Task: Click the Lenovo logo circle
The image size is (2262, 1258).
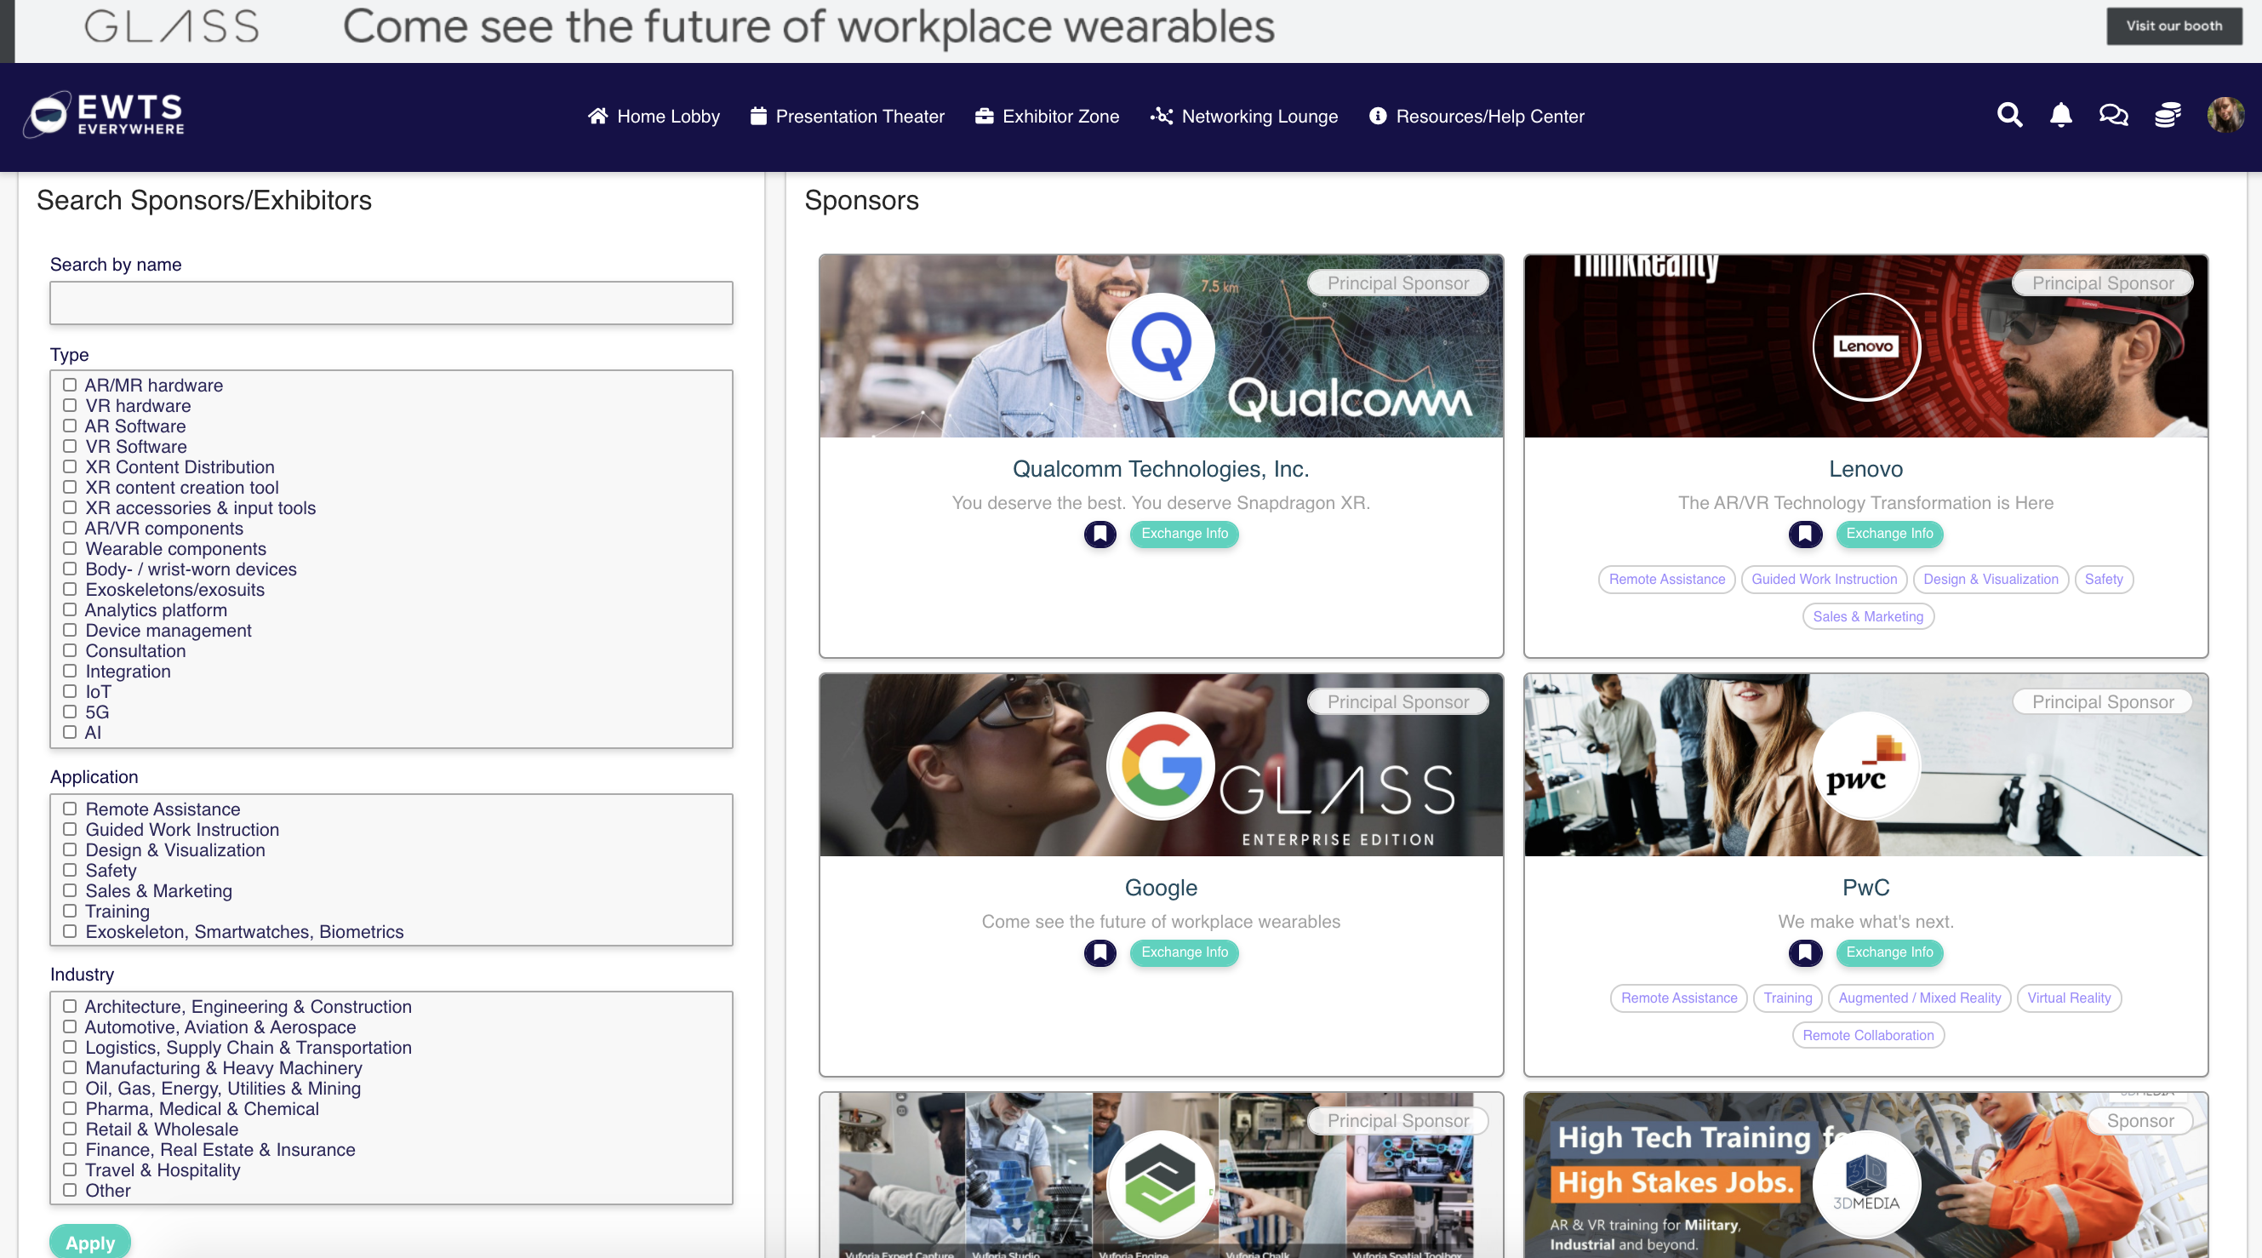Action: (x=1866, y=346)
